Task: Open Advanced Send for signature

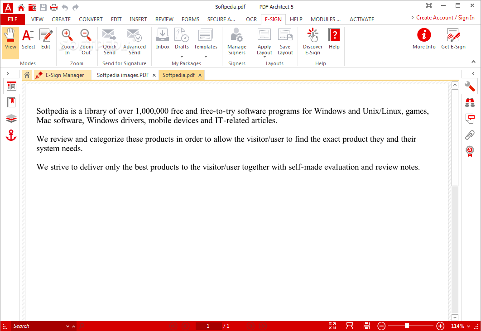Action: (x=135, y=42)
